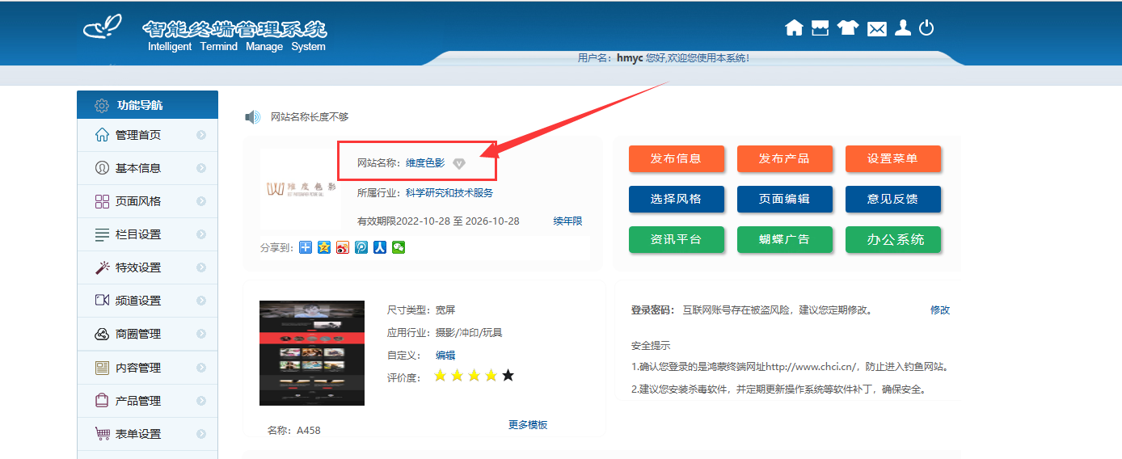Click the 修改 password change link
This screenshot has height=459, width=1122.
coord(939,310)
